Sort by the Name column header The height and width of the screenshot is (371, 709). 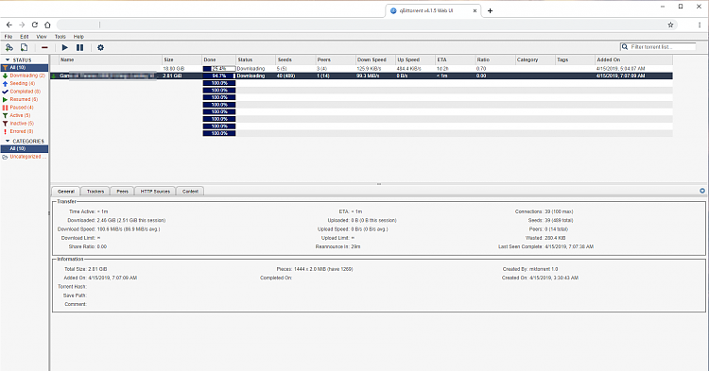tap(111, 59)
